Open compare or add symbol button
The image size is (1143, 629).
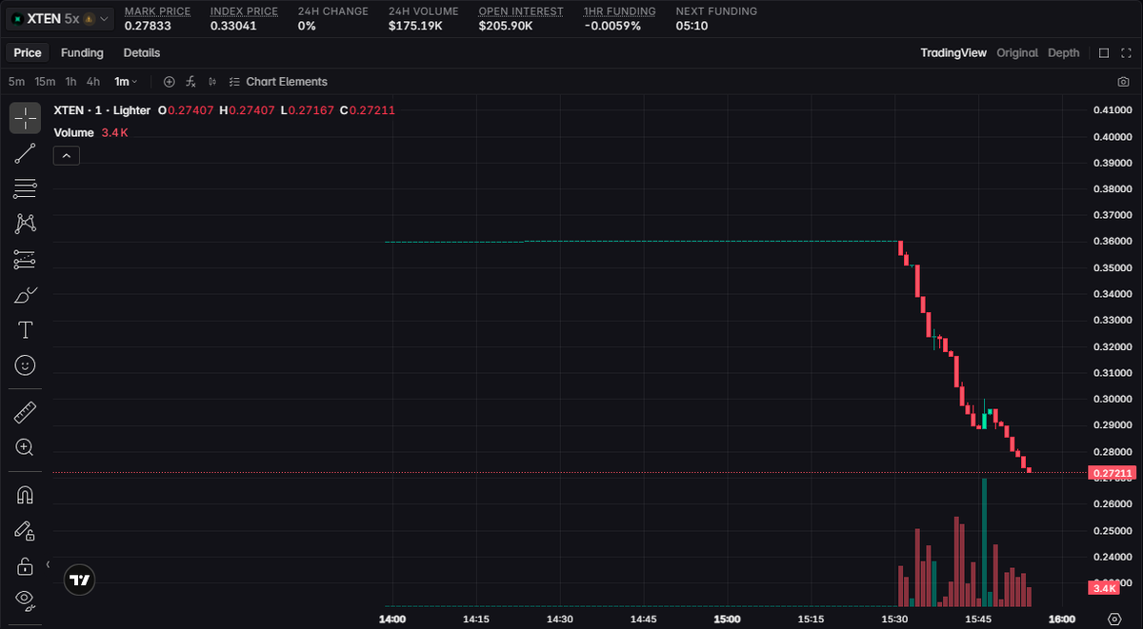pyautogui.click(x=170, y=82)
